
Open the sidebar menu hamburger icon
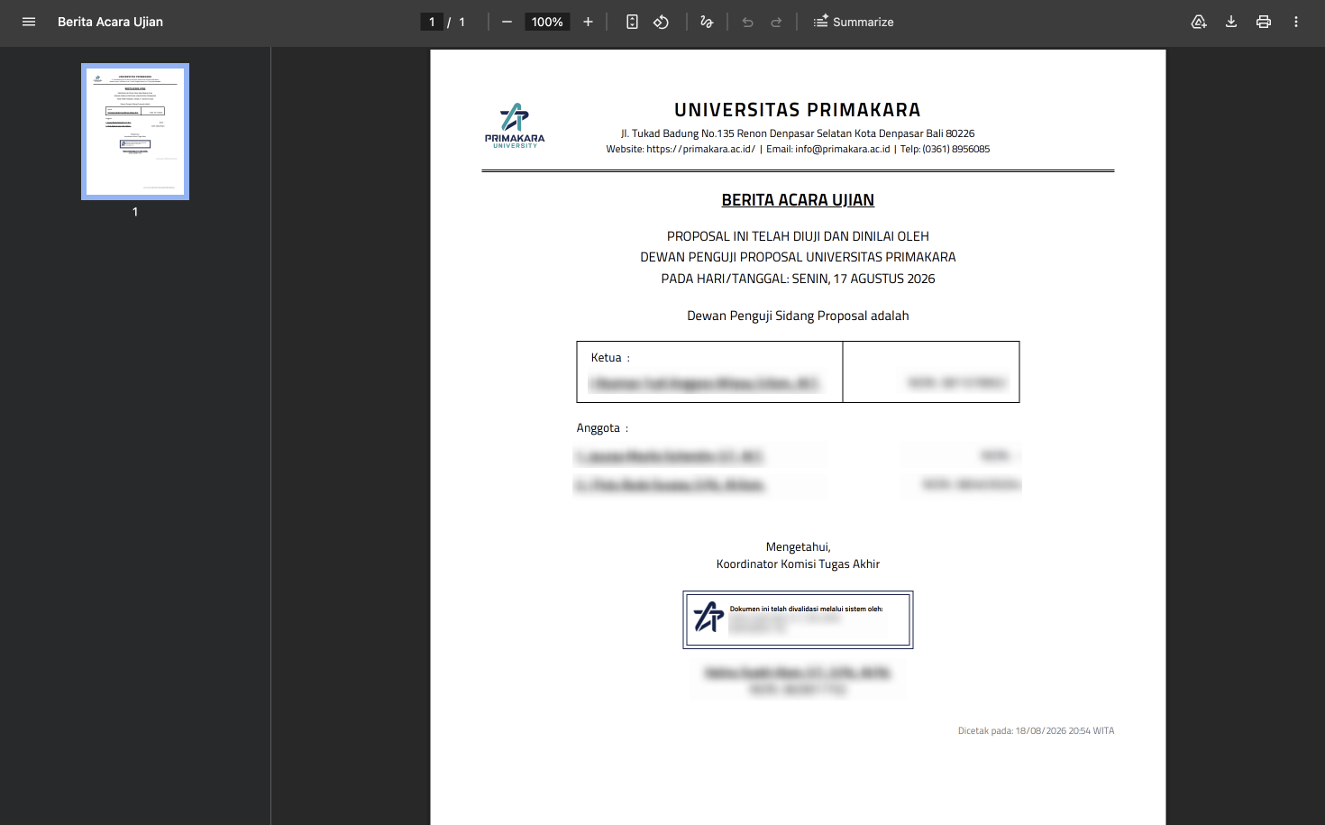[29, 22]
